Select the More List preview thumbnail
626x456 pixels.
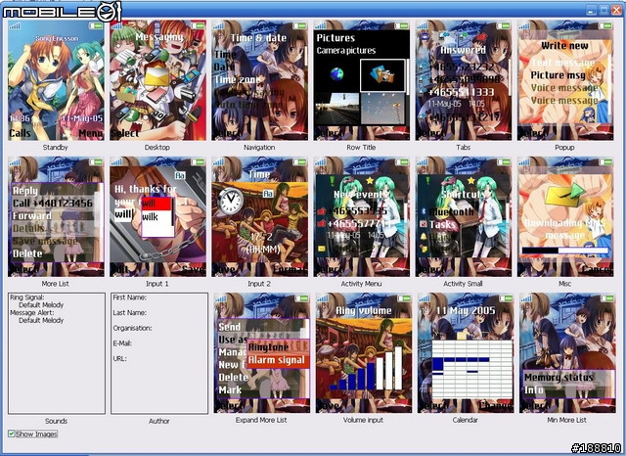tap(56, 216)
